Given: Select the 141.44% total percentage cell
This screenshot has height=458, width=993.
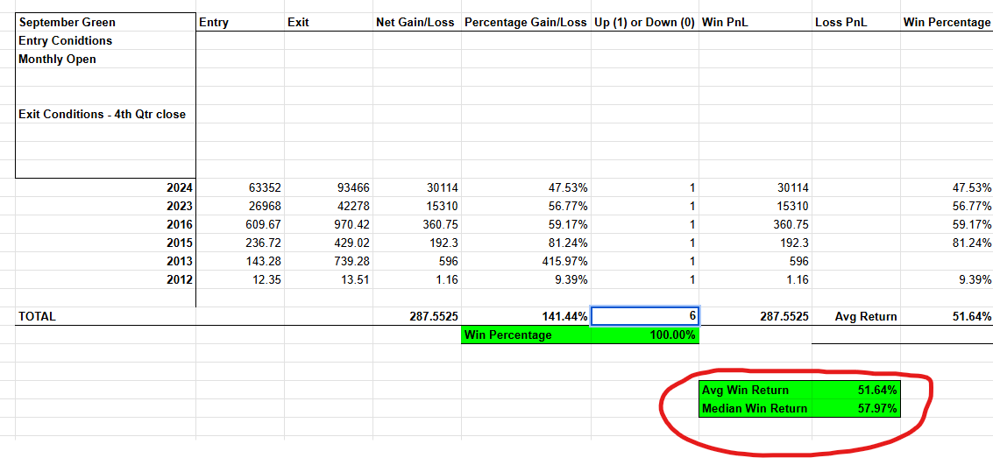Looking at the screenshot, I should click(x=526, y=316).
